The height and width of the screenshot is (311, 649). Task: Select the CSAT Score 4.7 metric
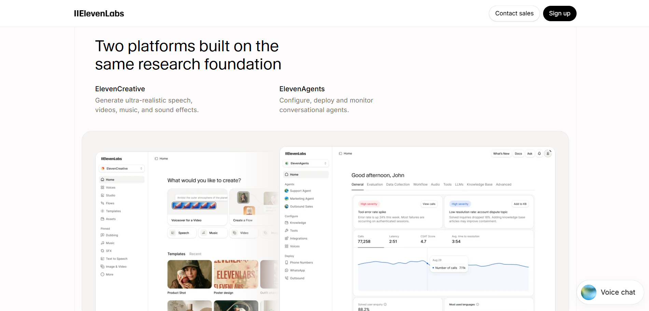click(428, 239)
